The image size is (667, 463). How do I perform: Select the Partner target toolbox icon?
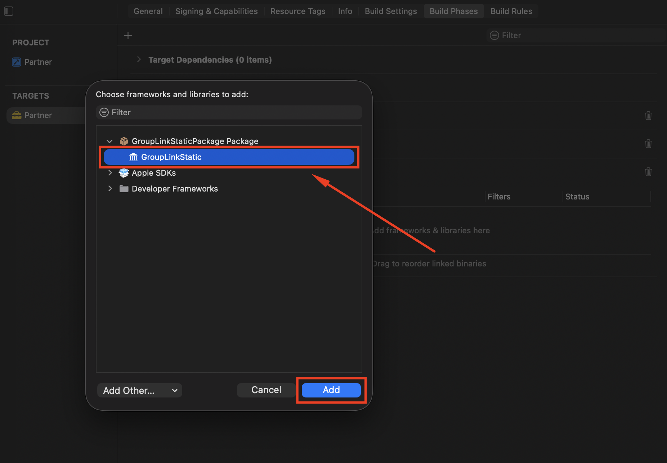pyautogui.click(x=17, y=115)
